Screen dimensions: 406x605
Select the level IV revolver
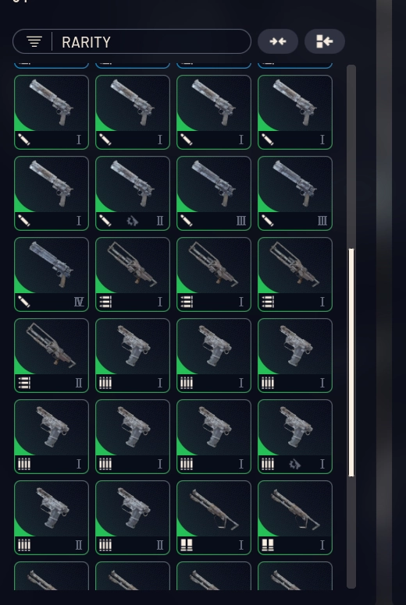click(x=52, y=274)
